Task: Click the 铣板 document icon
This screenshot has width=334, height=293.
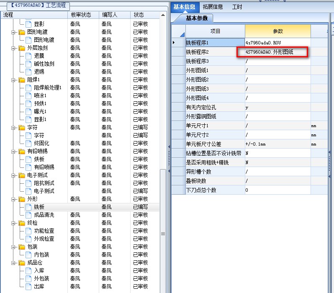Action: [28, 207]
